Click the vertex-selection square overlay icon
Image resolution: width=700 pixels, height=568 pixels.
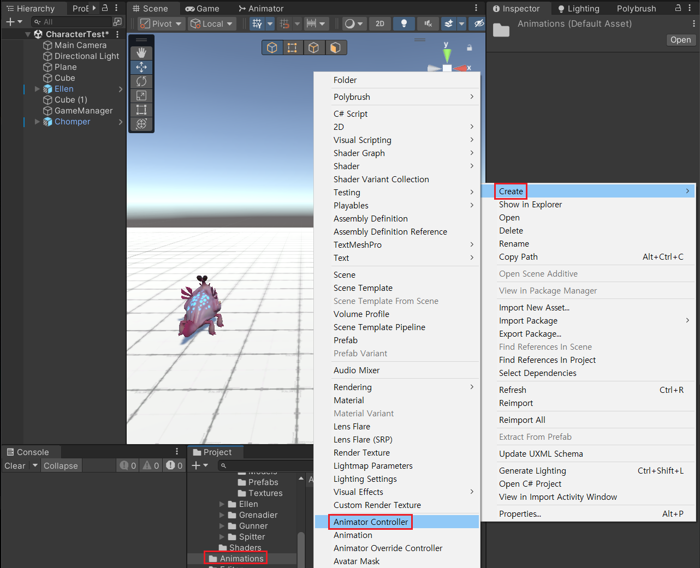pyautogui.click(x=293, y=48)
